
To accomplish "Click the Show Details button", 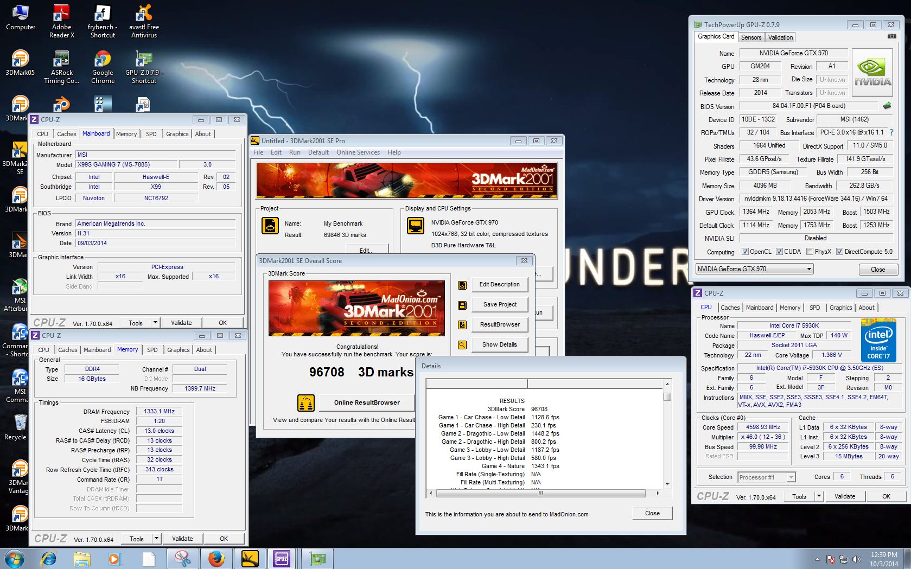I will pyautogui.click(x=499, y=345).
